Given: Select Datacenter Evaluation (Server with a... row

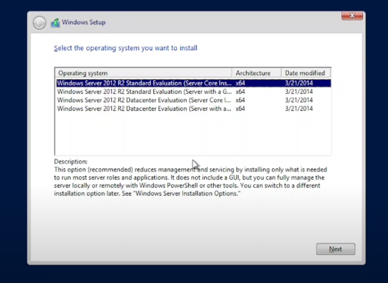Looking at the screenshot, I should click(x=193, y=108).
